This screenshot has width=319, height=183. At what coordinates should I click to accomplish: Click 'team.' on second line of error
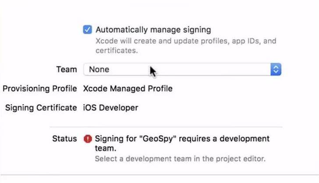point(106,148)
